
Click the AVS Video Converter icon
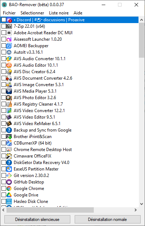pyautogui.click(x=9, y=111)
